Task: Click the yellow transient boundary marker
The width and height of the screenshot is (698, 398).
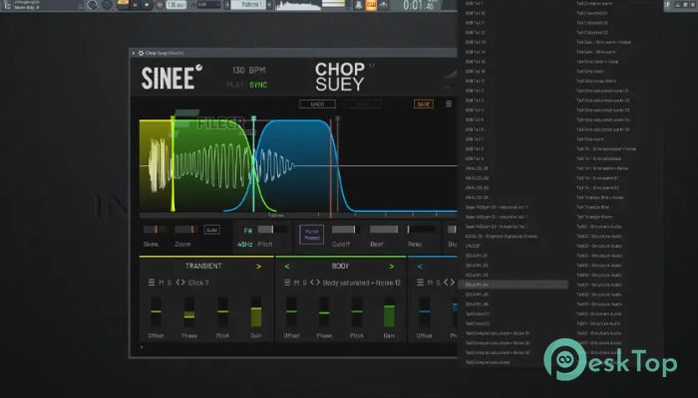Action: pos(173,163)
